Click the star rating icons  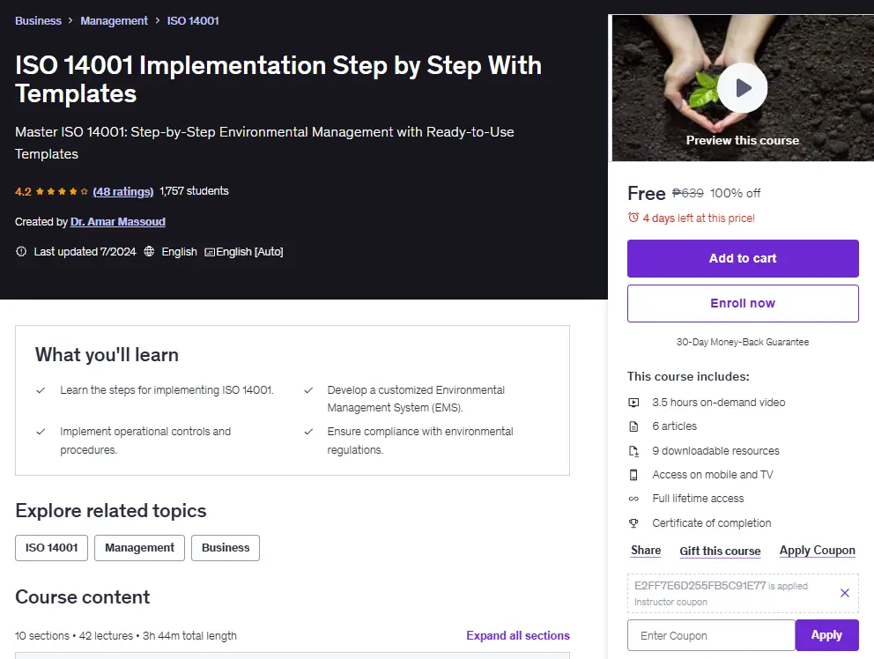pyautogui.click(x=62, y=191)
